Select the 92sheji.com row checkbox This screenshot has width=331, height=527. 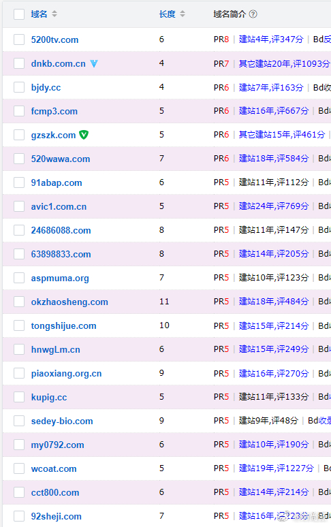(19, 516)
